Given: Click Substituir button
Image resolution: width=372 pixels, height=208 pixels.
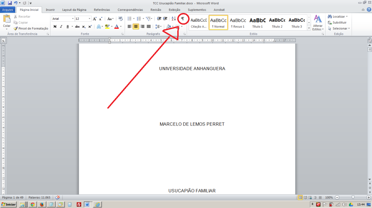Looking at the screenshot, I should point(337,22).
